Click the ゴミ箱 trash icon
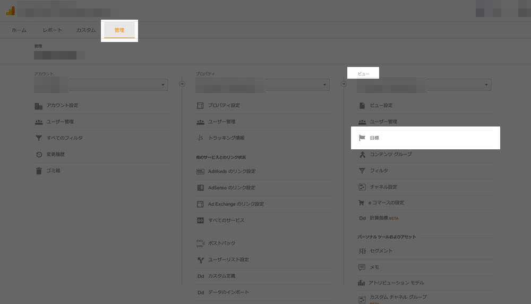531x304 pixels. click(x=39, y=171)
